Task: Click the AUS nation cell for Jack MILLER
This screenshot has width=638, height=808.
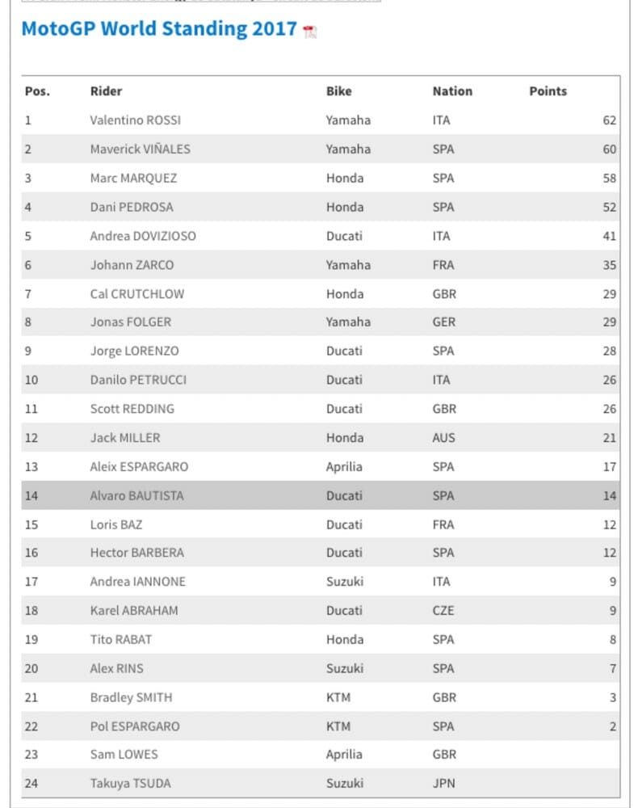Action: click(443, 438)
